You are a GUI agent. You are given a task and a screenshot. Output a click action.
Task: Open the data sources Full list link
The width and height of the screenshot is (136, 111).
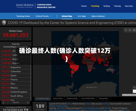[106, 104]
